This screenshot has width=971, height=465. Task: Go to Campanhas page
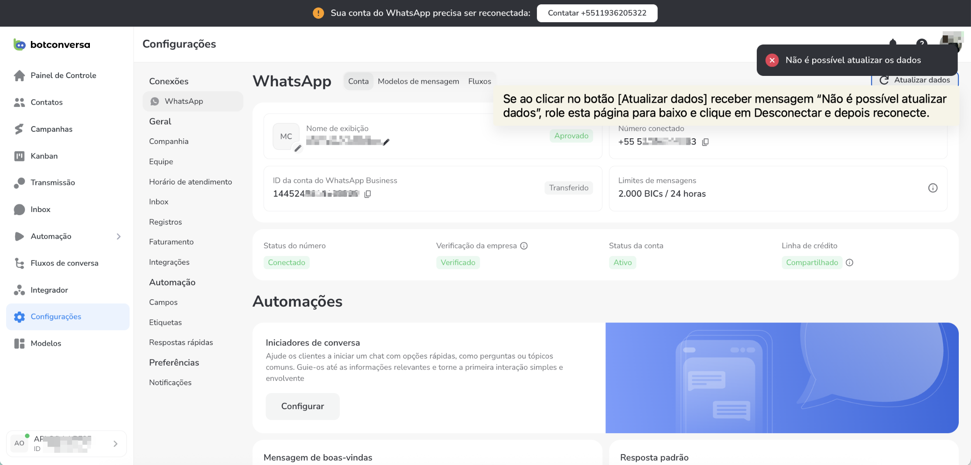pos(51,129)
